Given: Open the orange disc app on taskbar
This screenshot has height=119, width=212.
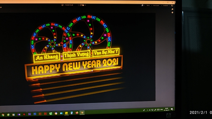Looking at the screenshot, I should tap(56, 113).
